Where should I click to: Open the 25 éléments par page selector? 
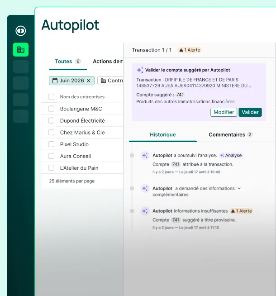pyautogui.click(x=71, y=181)
